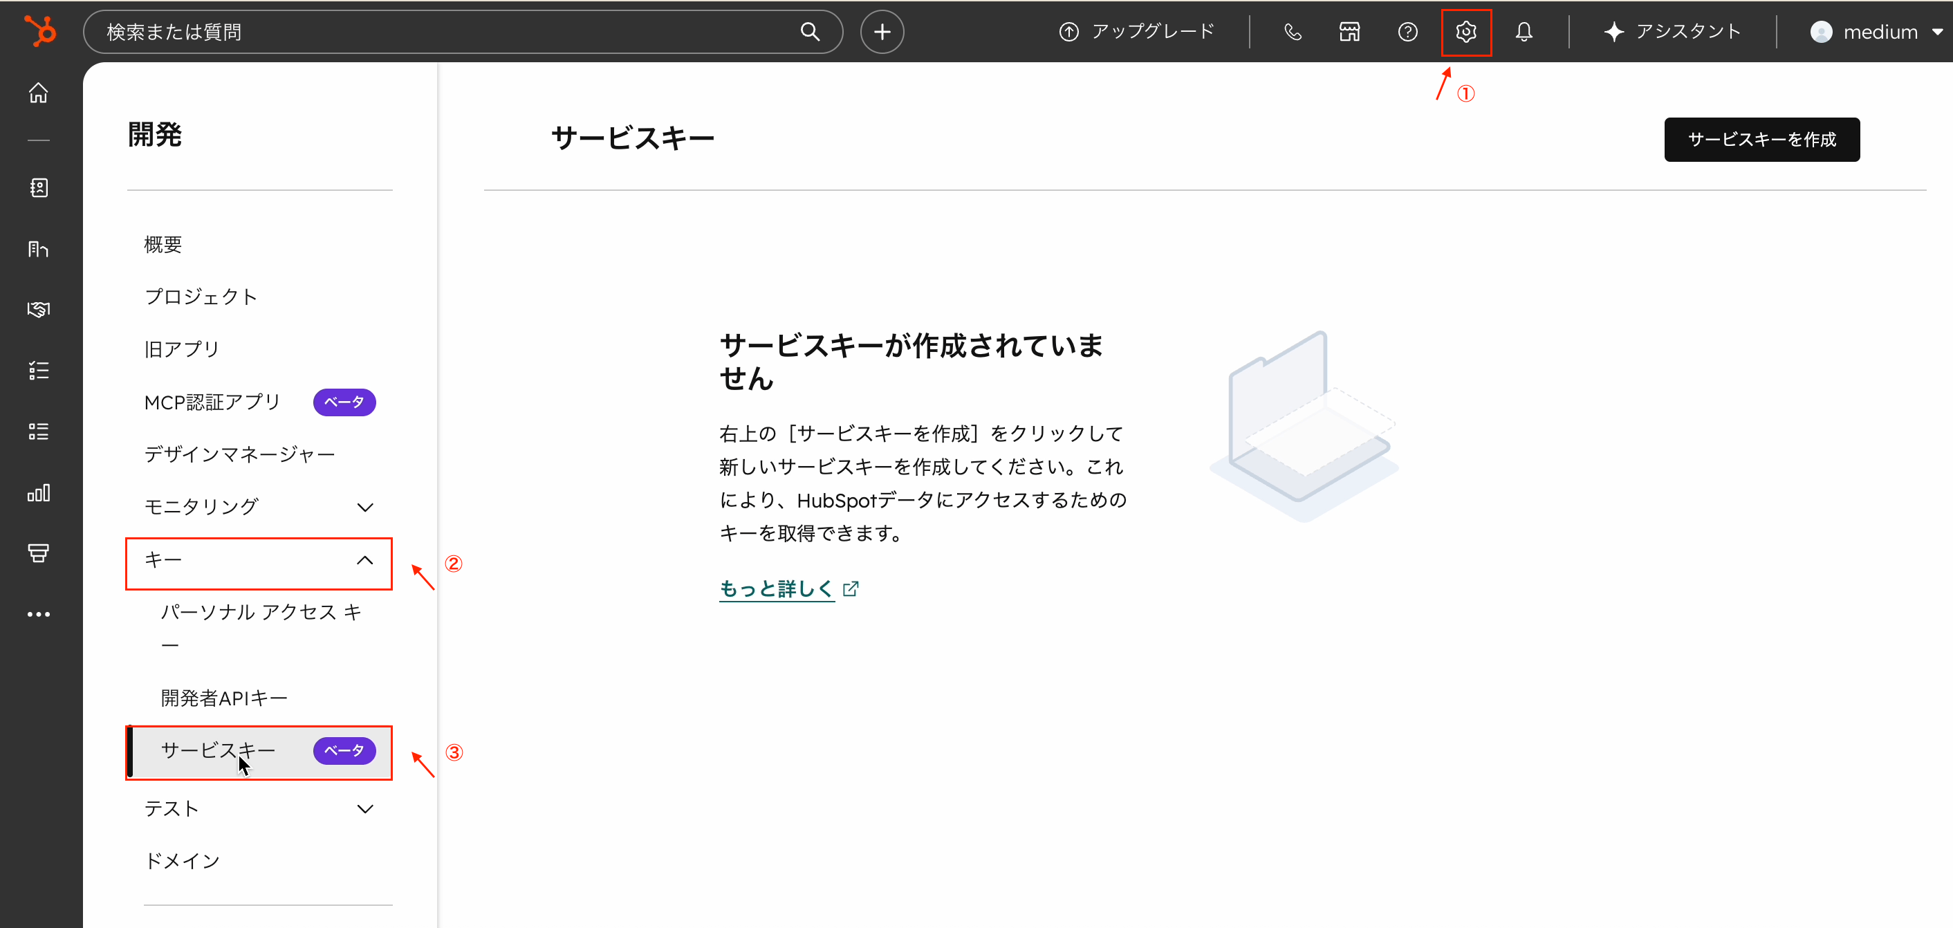
Task: Select デザインマネージャー menu item
Action: pos(259,454)
